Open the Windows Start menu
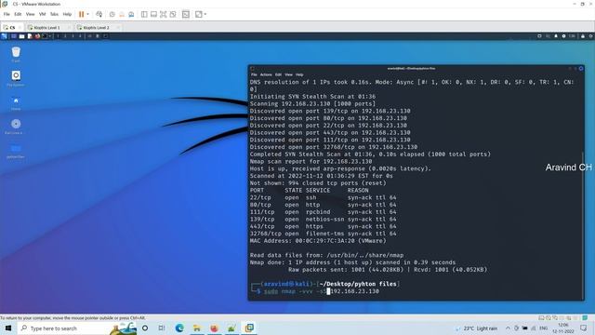Screen dimensions: 595x335 coord(7,328)
